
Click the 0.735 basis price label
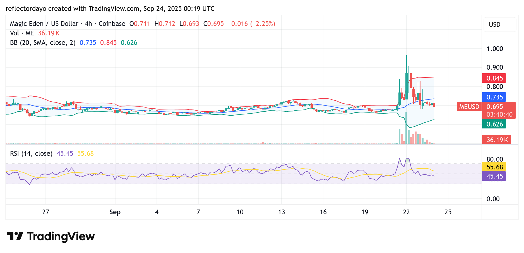pyautogui.click(x=494, y=97)
